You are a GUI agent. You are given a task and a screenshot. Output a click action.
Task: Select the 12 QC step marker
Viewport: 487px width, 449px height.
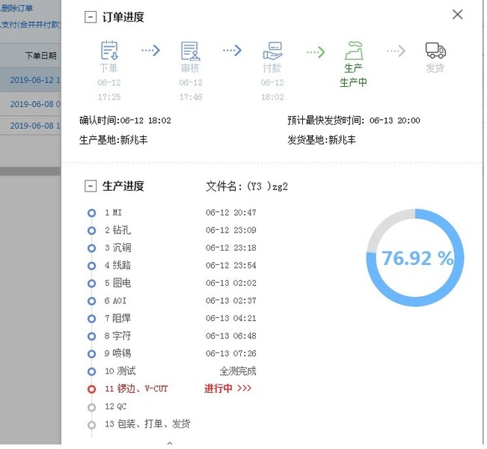91,406
